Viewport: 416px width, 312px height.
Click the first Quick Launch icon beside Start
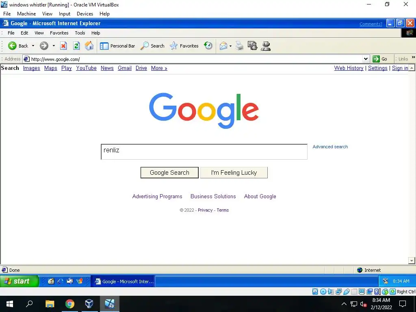point(51,281)
